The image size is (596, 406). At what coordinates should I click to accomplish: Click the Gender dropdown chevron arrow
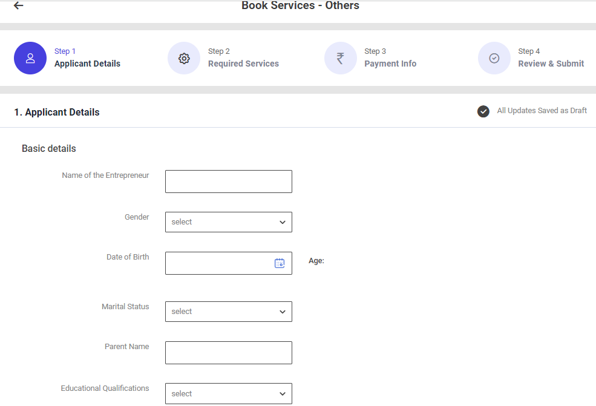coord(283,222)
